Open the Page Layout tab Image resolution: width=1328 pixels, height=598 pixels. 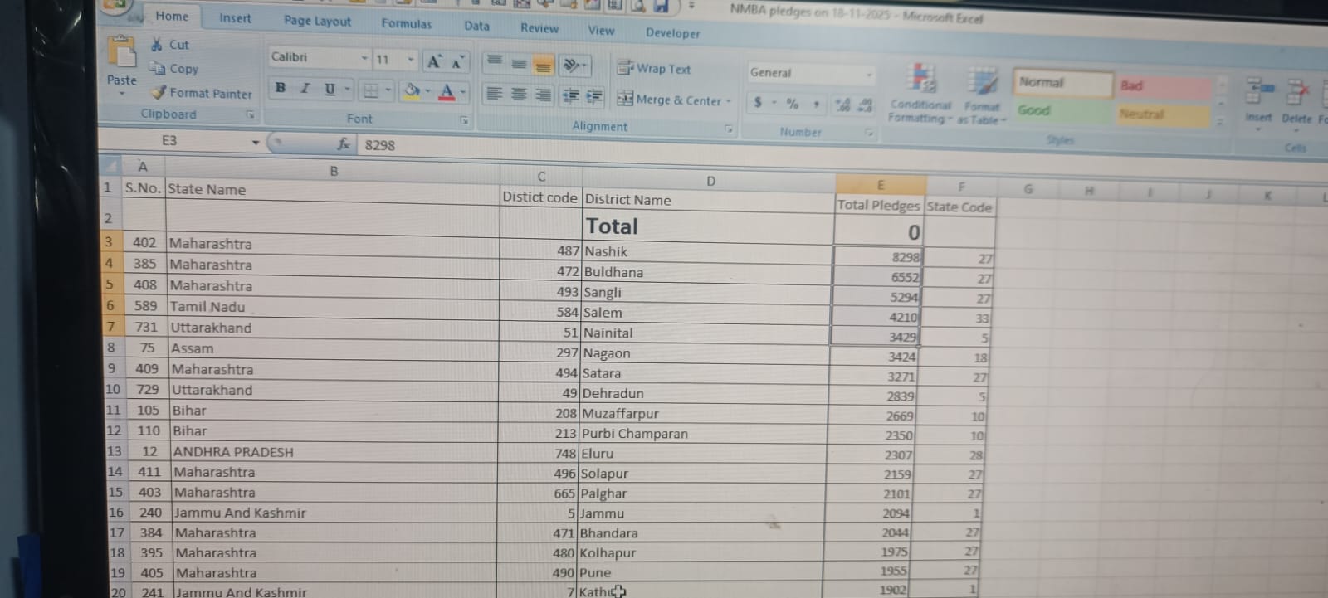[x=317, y=21]
